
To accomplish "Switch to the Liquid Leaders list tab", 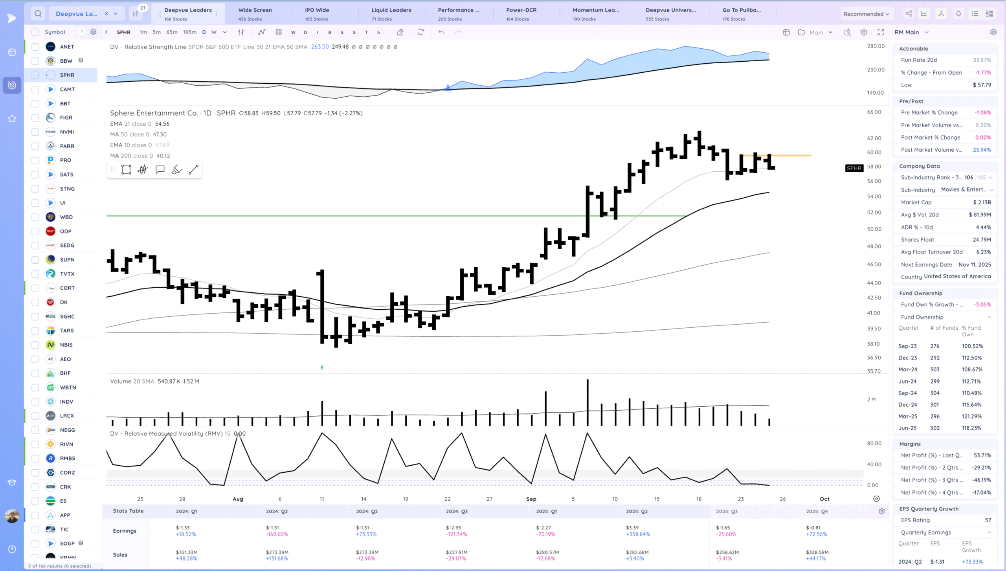I will (391, 14).
